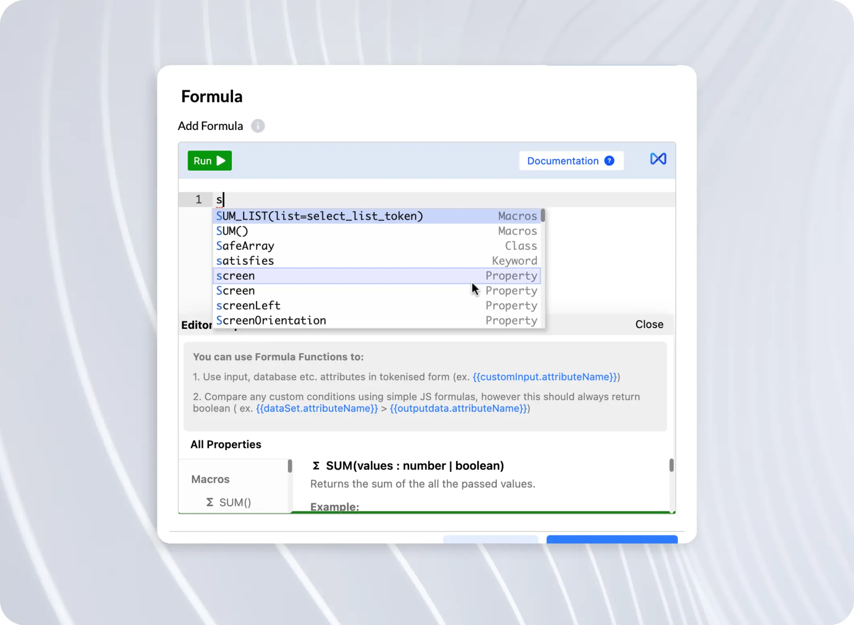This screenshot has width=854, height=625.
Task: Pick SafeArray class suggestion
Action: [245, 246]
